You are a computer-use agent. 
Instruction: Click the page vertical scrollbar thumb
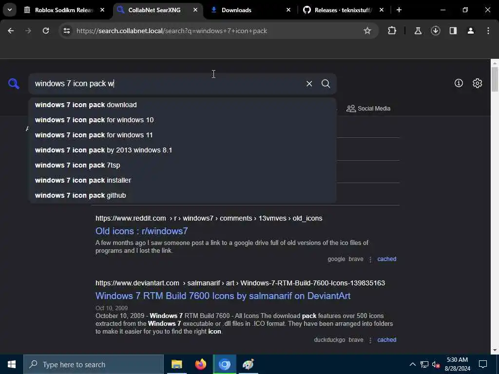point(495,79)
